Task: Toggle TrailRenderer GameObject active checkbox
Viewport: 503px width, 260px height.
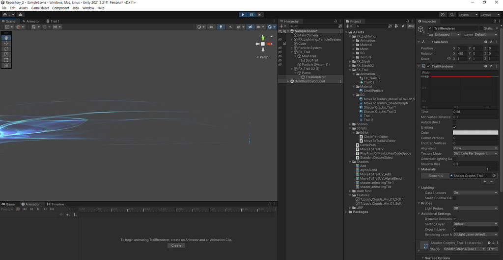Action: pyautogui.click(x=430, y=28)
